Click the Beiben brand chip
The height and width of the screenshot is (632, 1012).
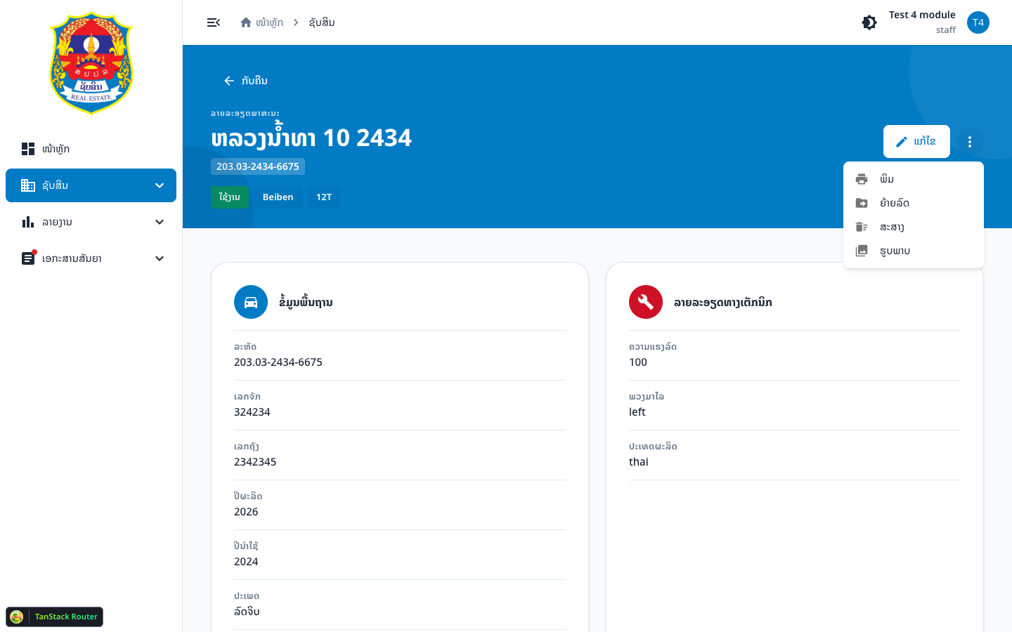pyautogui.click(x=278, y=197)
